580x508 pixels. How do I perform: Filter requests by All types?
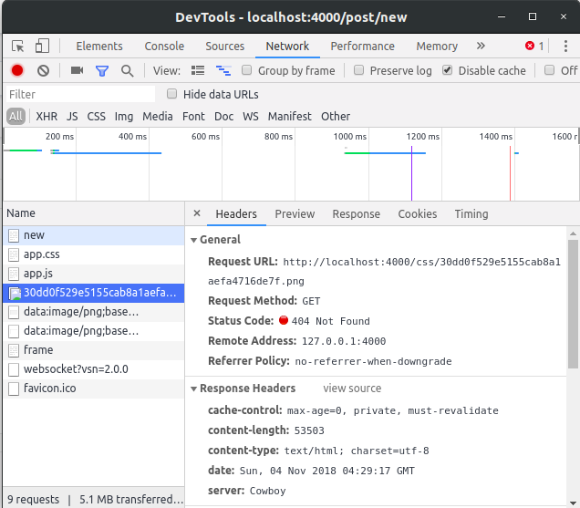(16, 117)
